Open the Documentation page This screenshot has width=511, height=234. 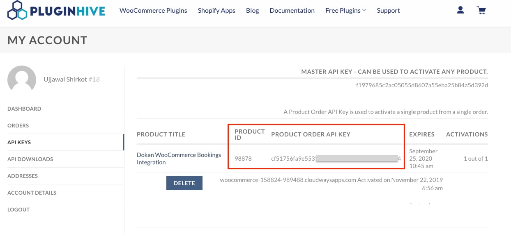pyautogui.click(x=292, y=10)
